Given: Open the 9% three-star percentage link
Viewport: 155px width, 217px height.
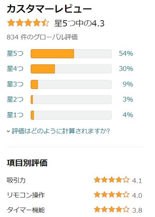Looking at the screenshot, I should [x=128, y=84].
